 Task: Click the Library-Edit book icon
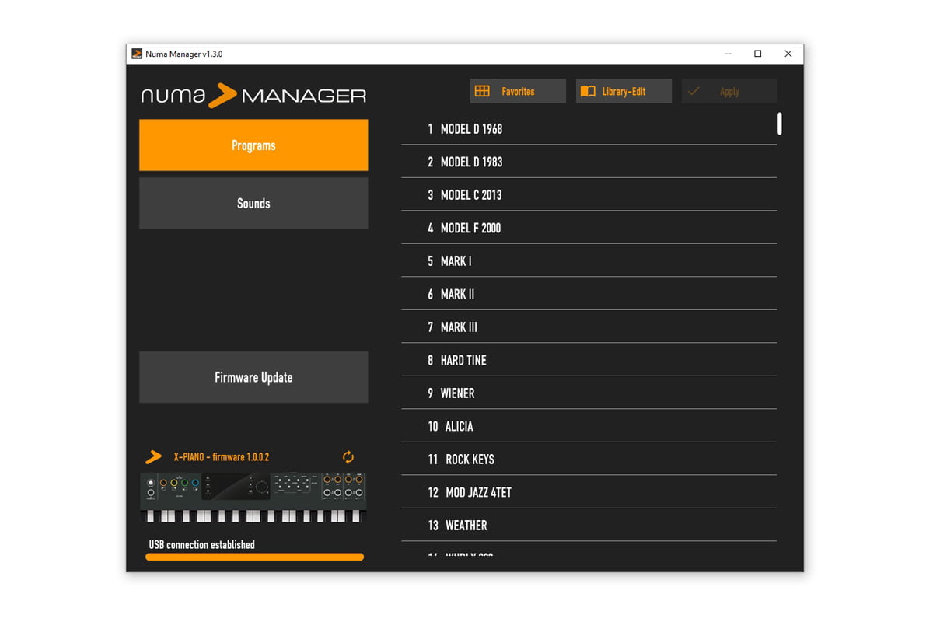tap(588, 91)
